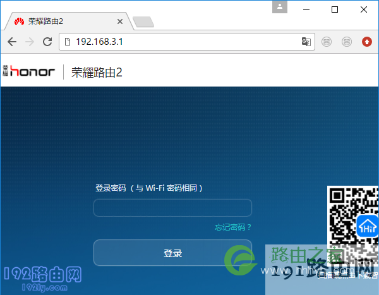Click the 忘记密码? link
Image resolution: width=379 pixels, height=295 pixels.
click(233, 227)
